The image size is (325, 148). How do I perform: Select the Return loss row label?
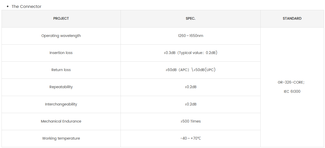pos(61,70)
